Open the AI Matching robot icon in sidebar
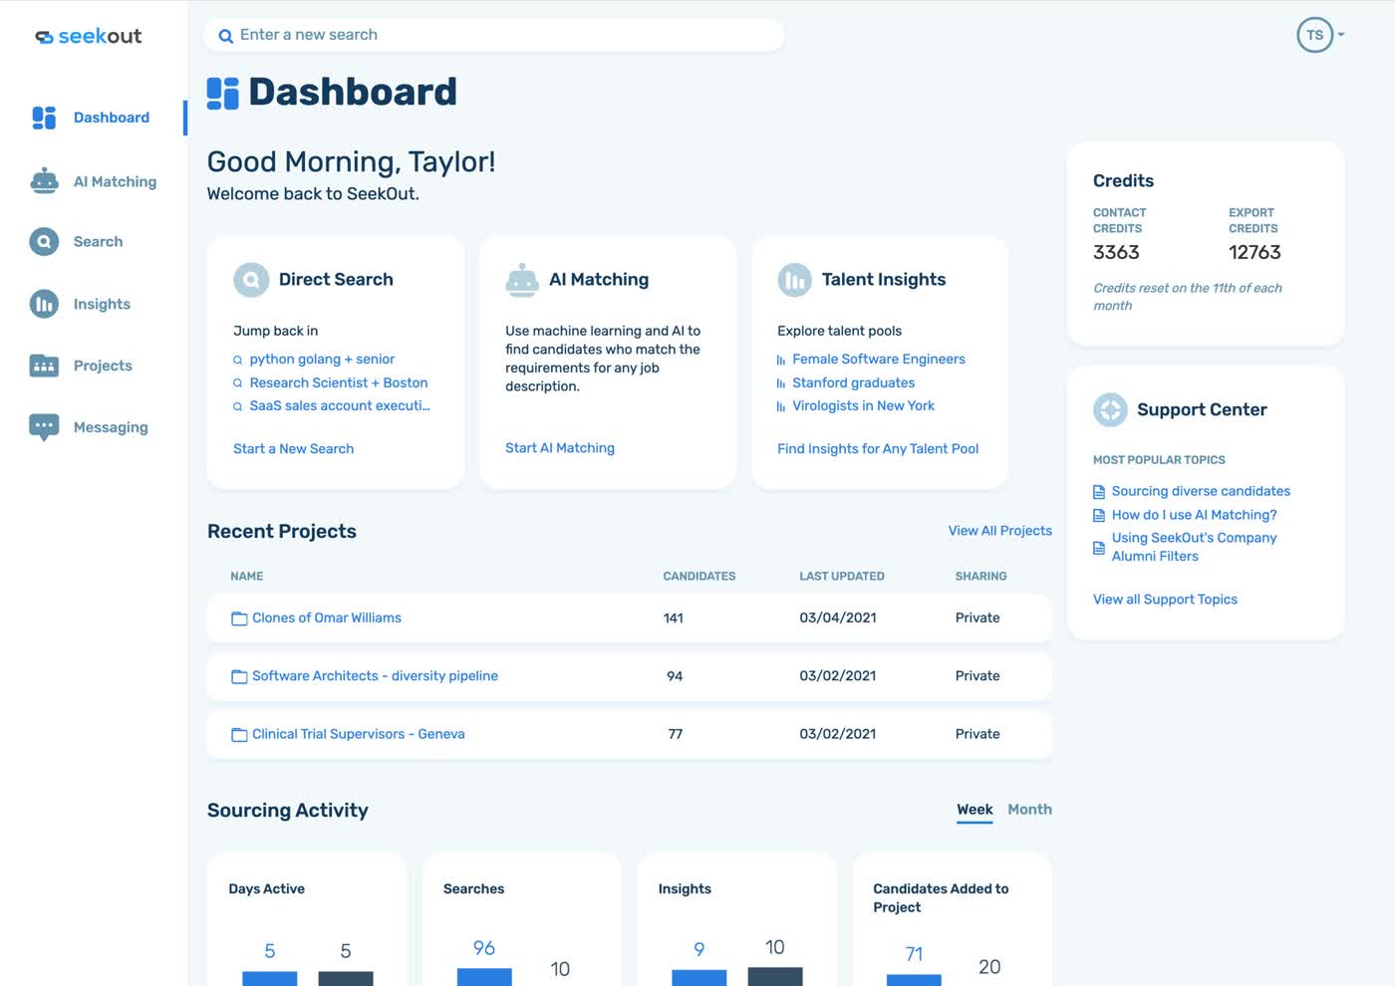1395x986 pixels. tap(44, 181)
